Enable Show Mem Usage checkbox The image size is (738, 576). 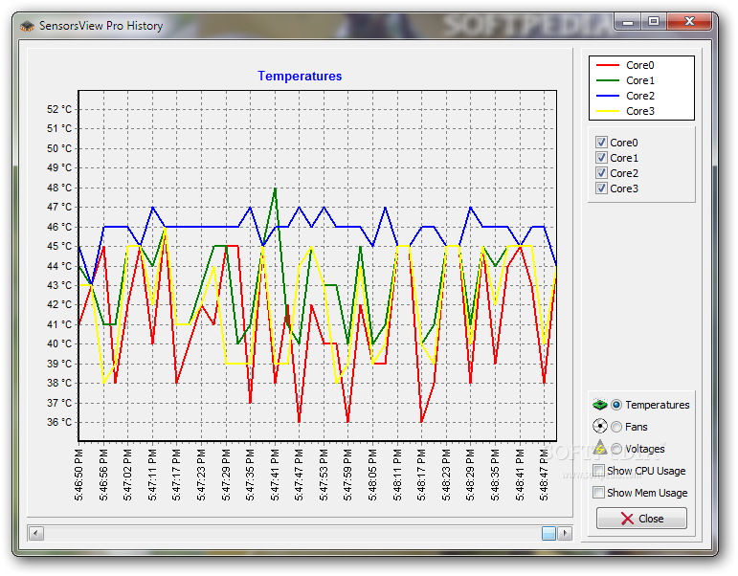[x=598, y=492]
